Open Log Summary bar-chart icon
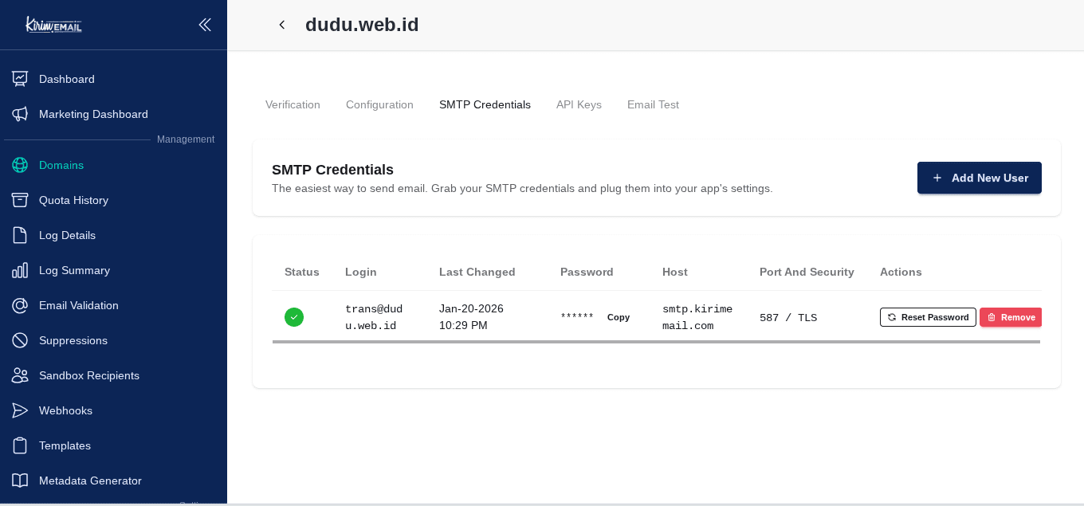The height and width of the screenshot is (506, 1084). click(20, 270)
